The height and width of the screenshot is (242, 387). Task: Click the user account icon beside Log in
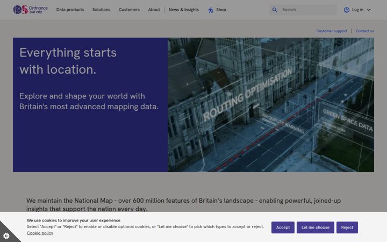(347, 10)
